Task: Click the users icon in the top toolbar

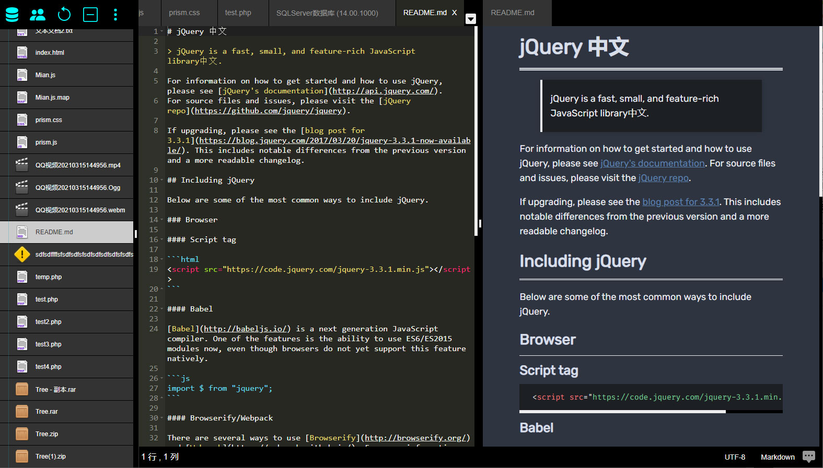Action: point(38,15)
